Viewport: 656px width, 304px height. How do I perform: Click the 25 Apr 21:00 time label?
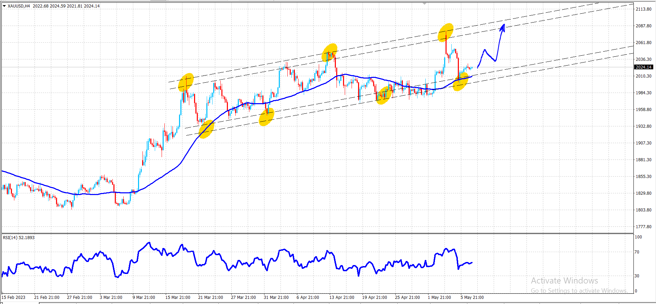(x=407, y=298)
